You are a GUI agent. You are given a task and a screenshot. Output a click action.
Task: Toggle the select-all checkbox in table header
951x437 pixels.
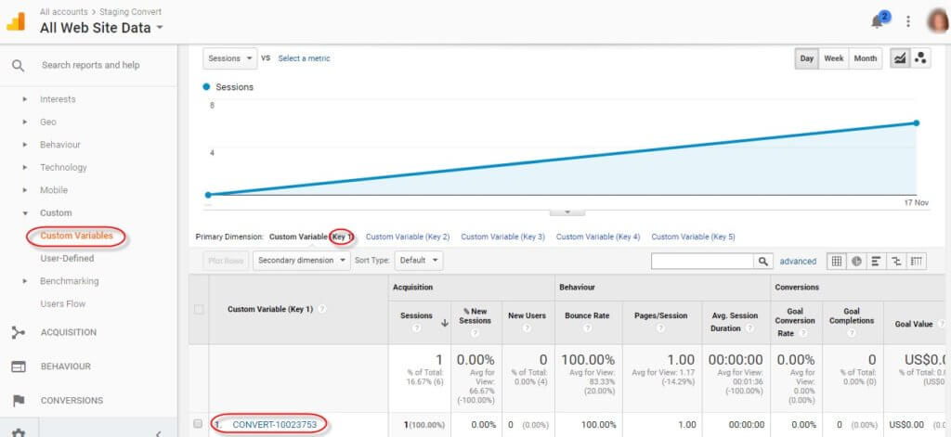tap(198, 309)
